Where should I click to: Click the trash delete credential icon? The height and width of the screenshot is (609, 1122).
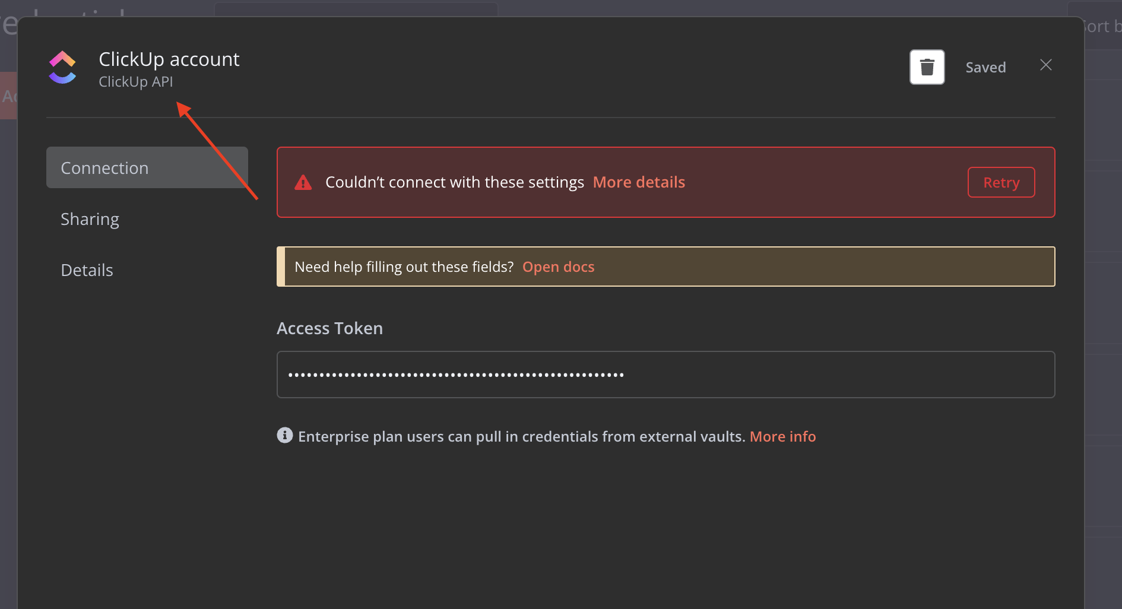[x=927, y=67]
